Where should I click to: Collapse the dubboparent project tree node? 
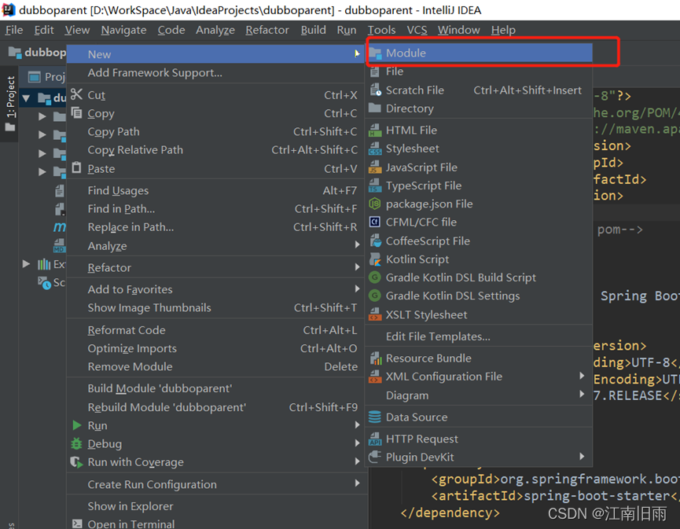pyautogui.click(x=26, y=98)
